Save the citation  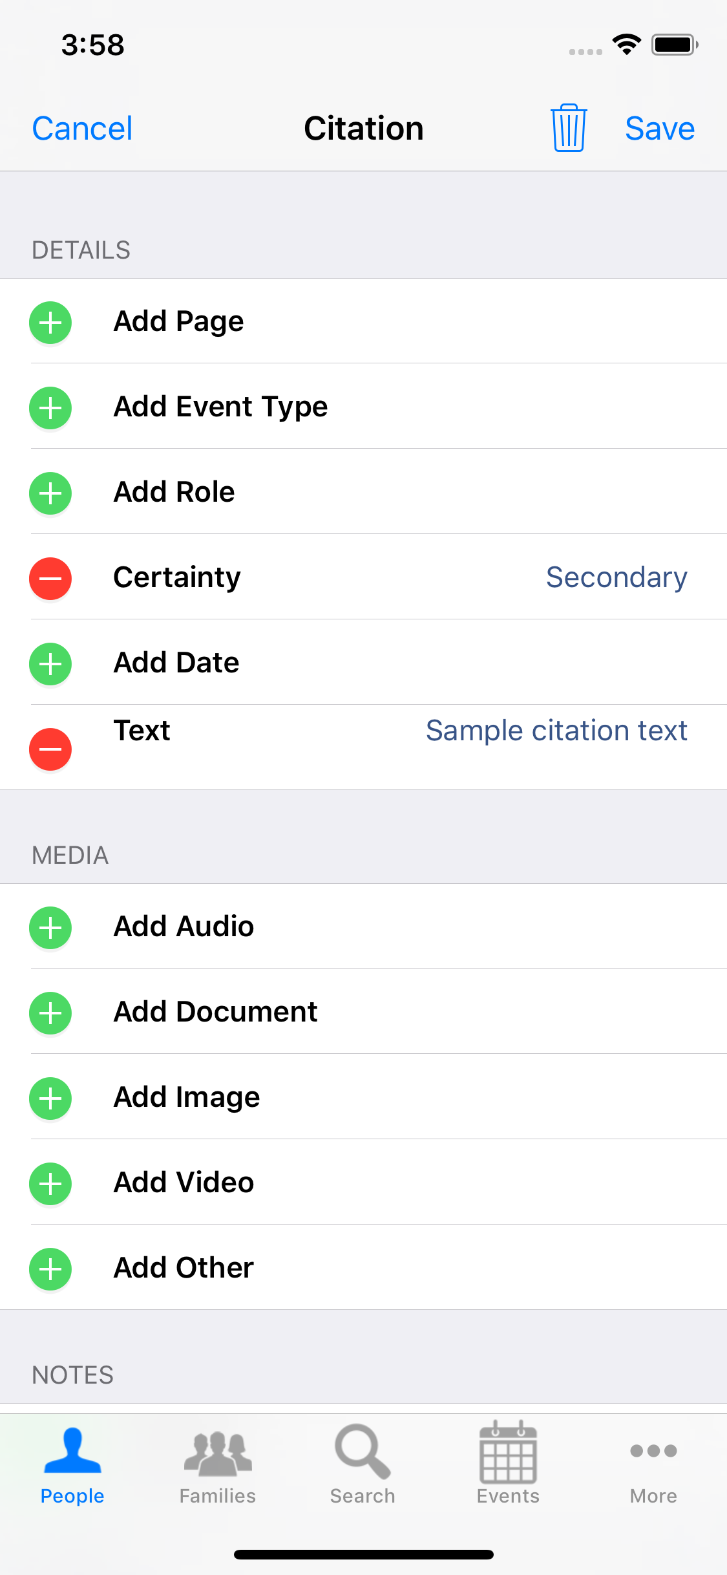point(659,129)
